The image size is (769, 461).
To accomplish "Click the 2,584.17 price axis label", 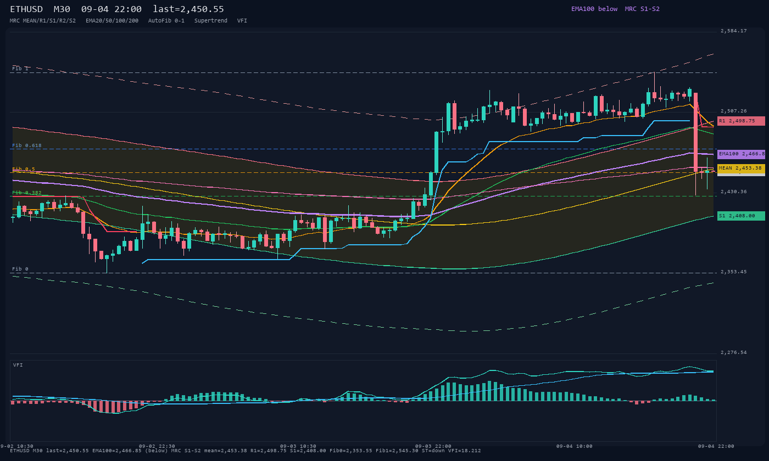I will pos(734,31).
